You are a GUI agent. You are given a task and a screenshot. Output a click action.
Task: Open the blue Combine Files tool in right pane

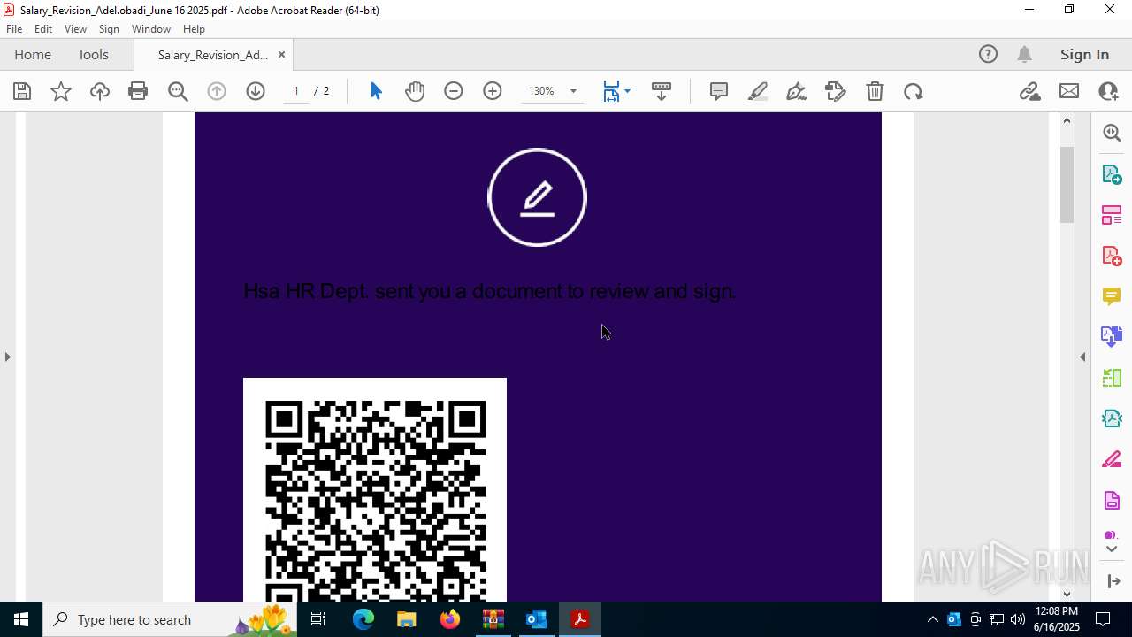pyautogui.click(x=1112, y=336)
